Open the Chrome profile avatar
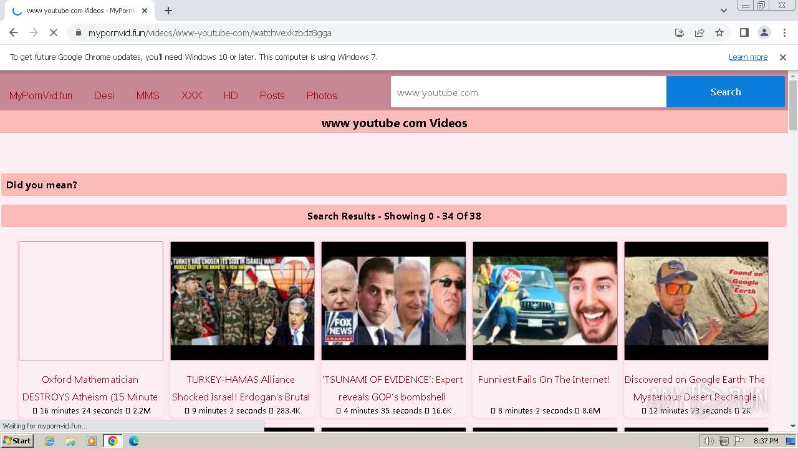 (764, 32)
